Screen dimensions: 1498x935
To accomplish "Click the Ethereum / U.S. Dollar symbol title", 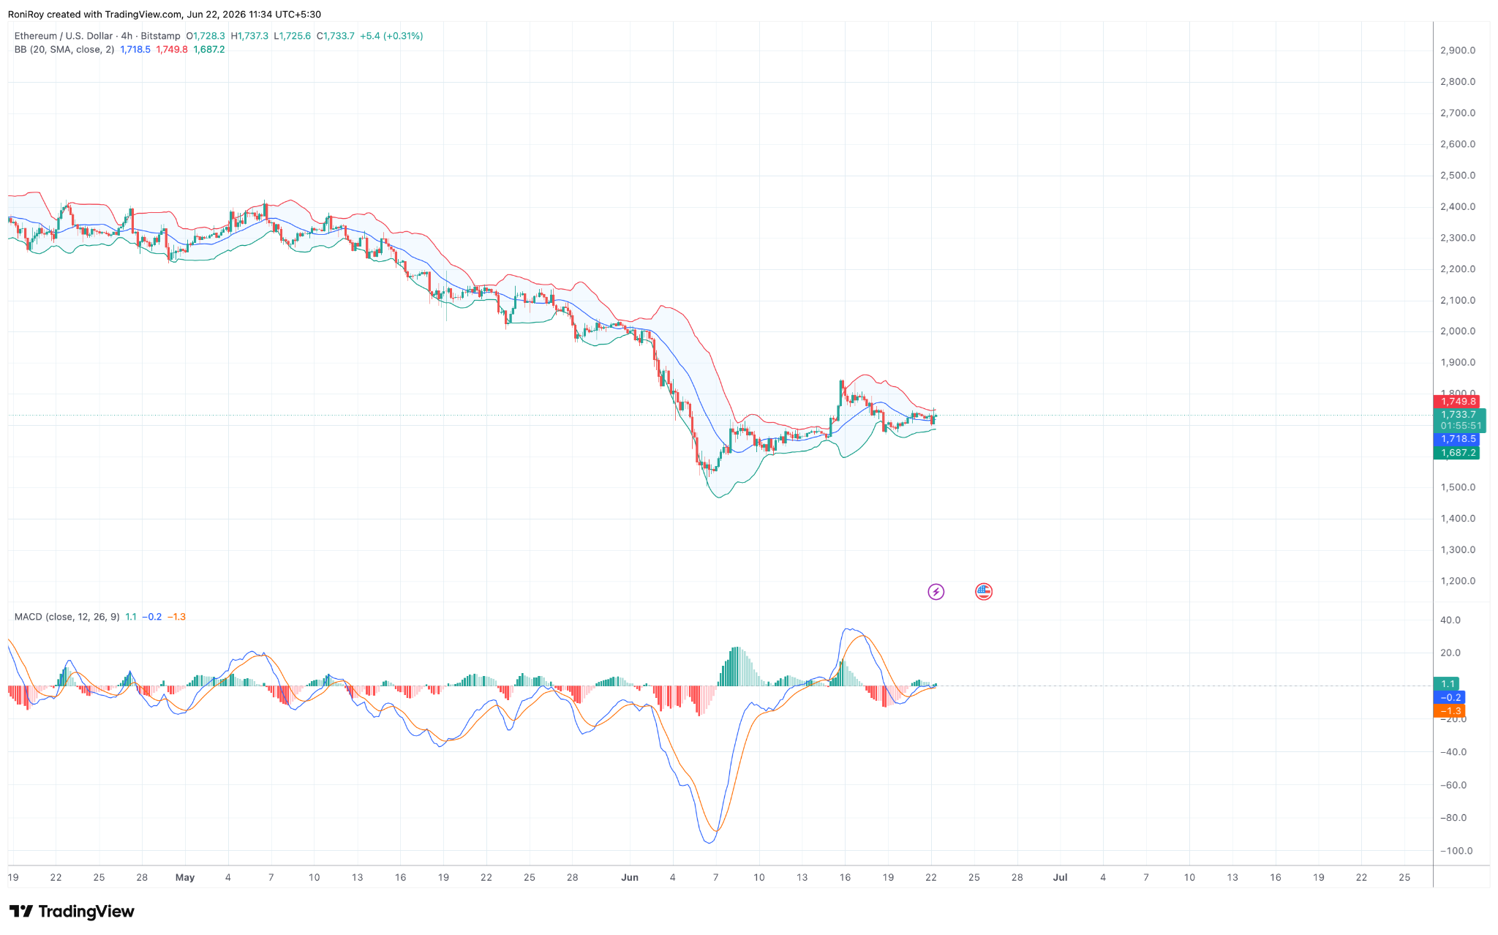I will 64,36.
